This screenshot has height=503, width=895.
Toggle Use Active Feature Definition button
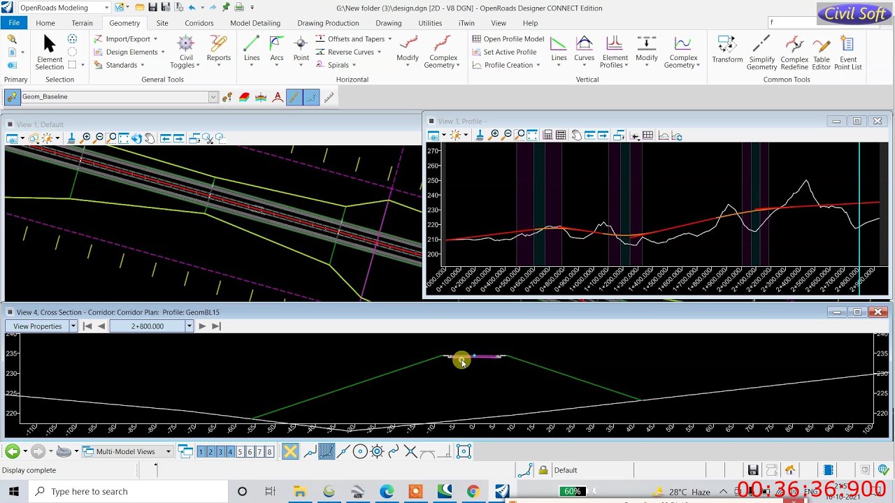point(12,97)
